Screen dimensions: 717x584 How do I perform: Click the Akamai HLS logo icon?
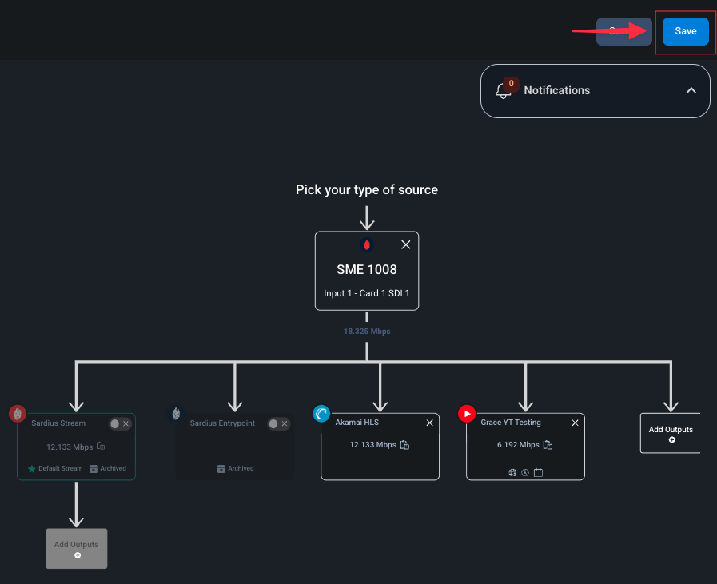tap(321, 414)
